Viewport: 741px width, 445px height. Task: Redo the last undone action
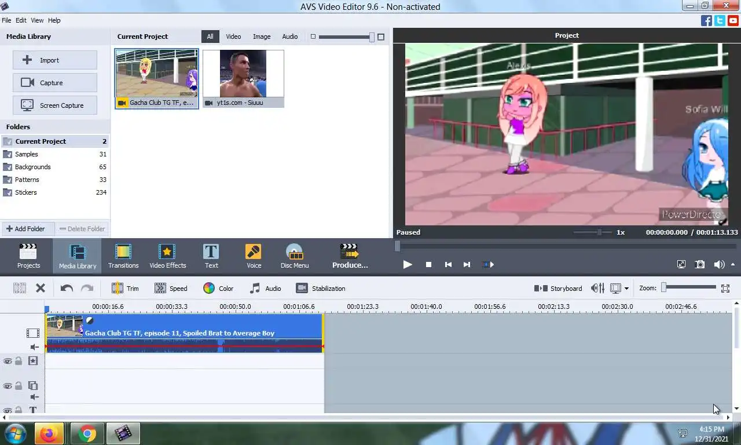[87, 288]
